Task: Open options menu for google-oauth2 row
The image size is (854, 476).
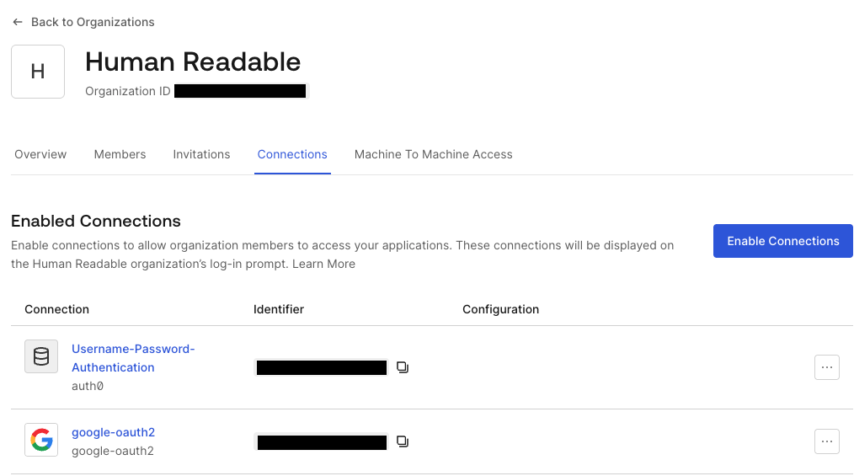Action: [x=827, y=441]
